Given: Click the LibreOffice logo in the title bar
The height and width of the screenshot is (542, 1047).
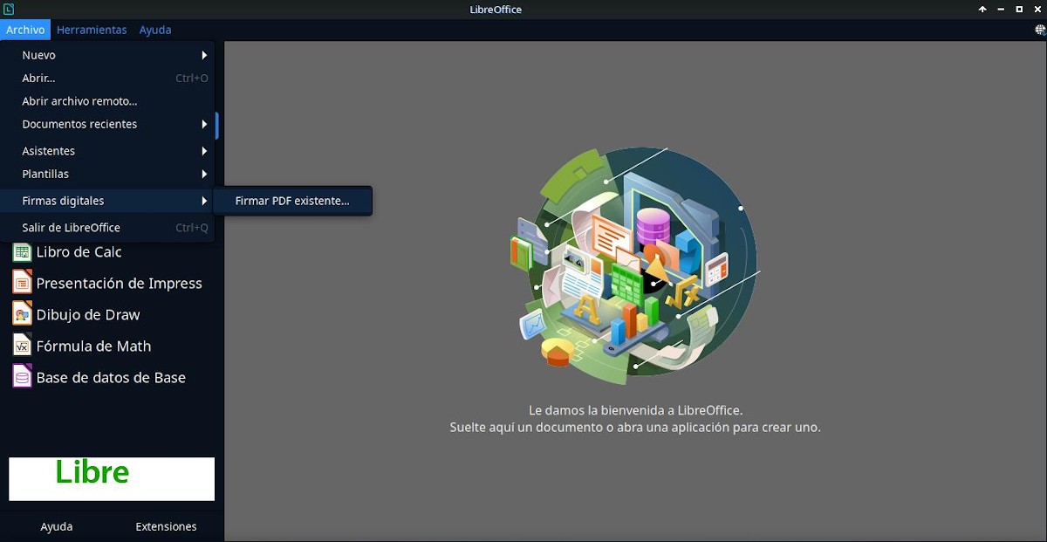Looking at the screenshot, I should 8,9.
